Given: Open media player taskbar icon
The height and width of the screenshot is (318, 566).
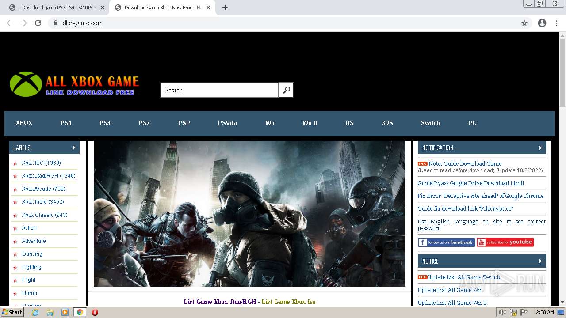Looking at the screenshot, I should click(x=65, y=312).
